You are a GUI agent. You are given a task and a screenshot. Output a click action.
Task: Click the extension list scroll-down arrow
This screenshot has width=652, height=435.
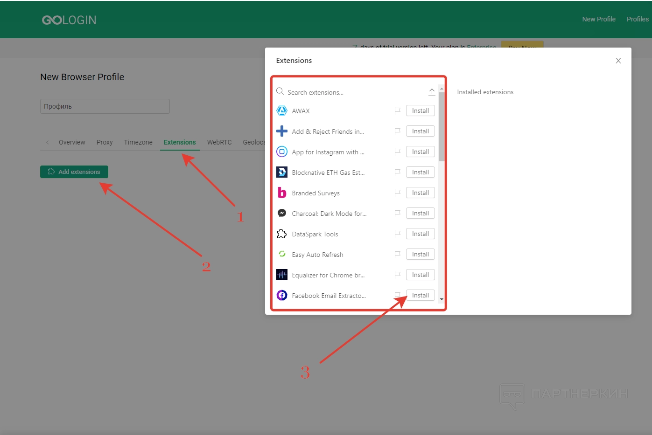[442, 299]
